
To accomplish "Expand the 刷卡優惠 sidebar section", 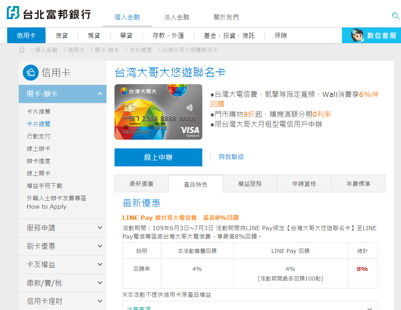I will [x=63, y=246].
